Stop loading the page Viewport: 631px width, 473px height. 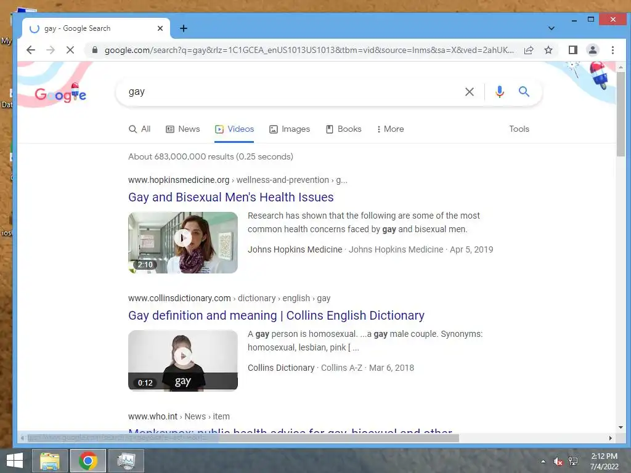click(x=70, y=50)
